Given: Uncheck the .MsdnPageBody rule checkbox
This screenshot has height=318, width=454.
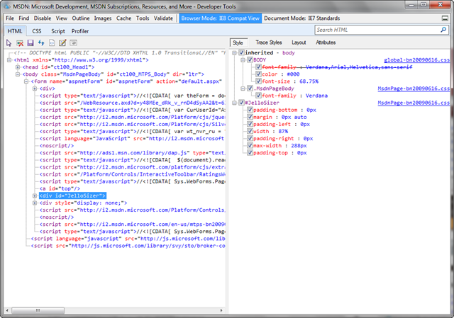Looking at the screenshot, I should (250, 89).
